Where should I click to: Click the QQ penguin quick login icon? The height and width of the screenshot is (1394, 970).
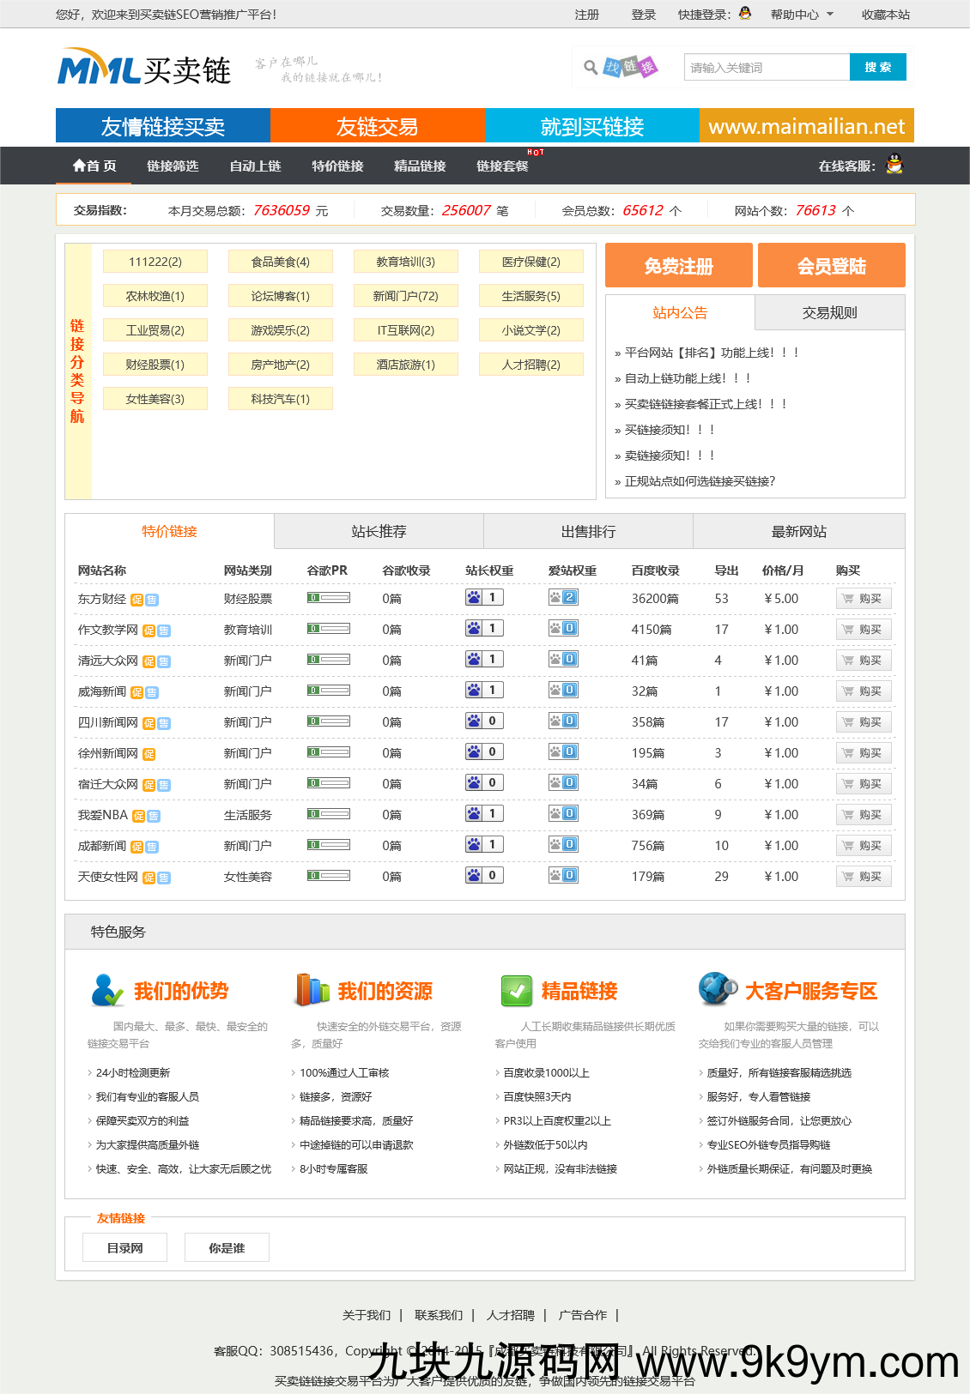(x=745, y=13)
